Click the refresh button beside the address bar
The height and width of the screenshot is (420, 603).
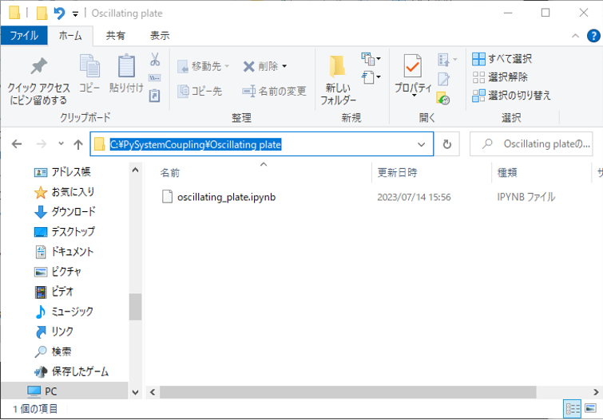pyautogui.click(x=446, y=144)
